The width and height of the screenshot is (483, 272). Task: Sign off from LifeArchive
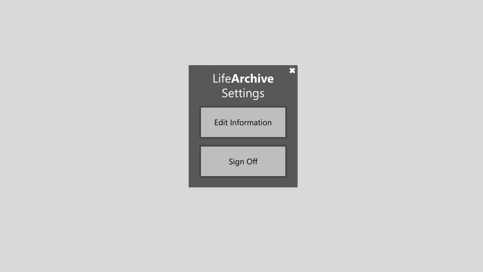(243, 161)
